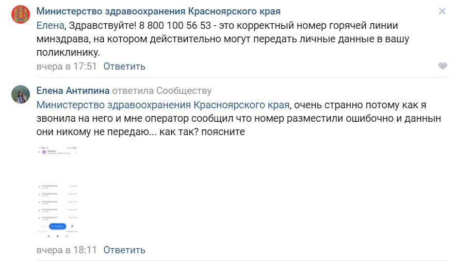The image size is (456, 261).
Task: Like the Ministry's comment with the heart
Action: 443,66
